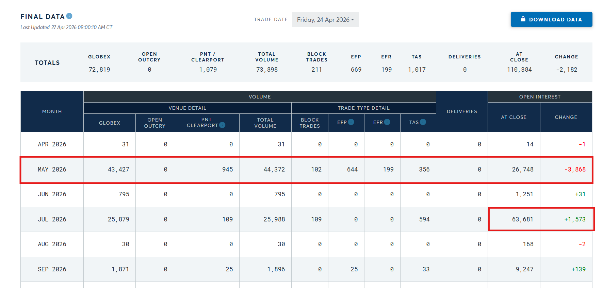Click the +1,573 change value for JUL 2026
This screenshot has width=603, height=288.
click(x=575, y=219)
